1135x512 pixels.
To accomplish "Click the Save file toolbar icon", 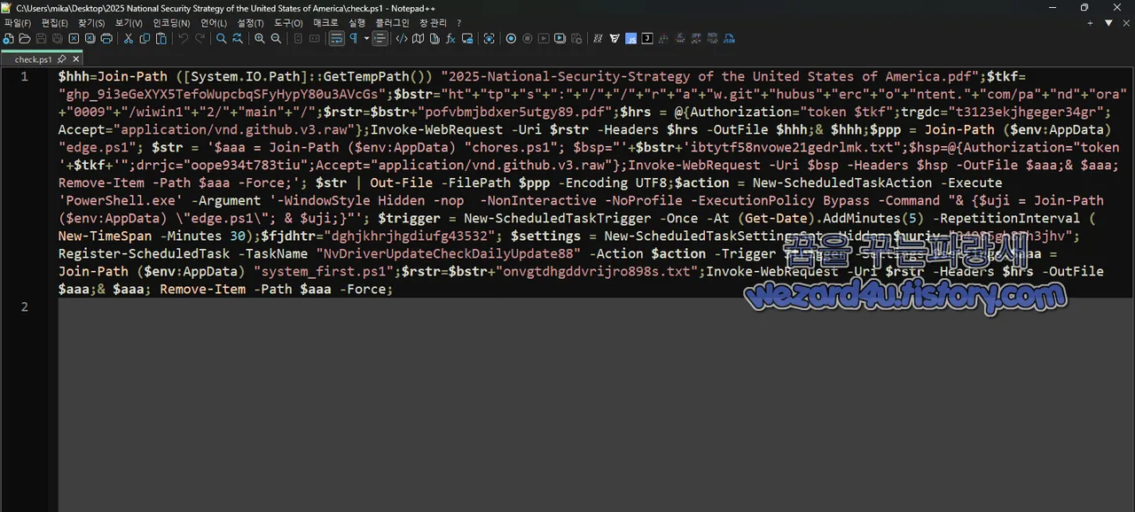I will (x=41, y=39).
